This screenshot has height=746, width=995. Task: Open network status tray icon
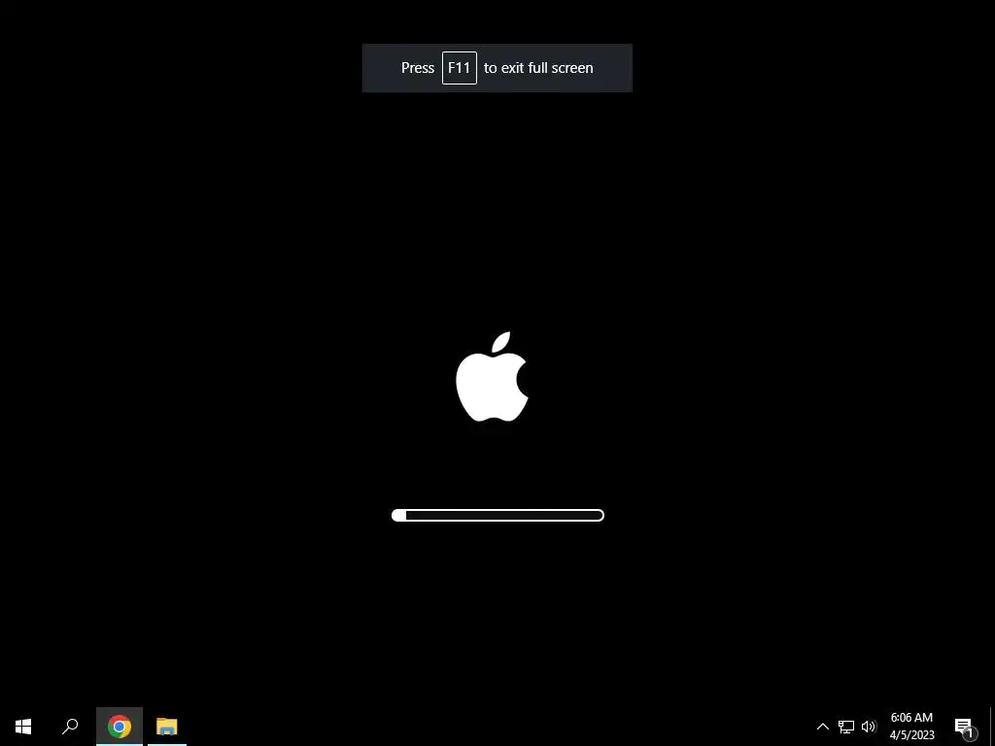(846, 727)
